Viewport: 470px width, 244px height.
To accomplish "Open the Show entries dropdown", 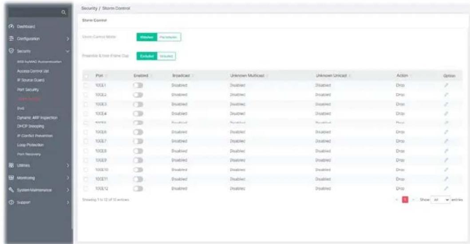I will (x=441, y=199).
